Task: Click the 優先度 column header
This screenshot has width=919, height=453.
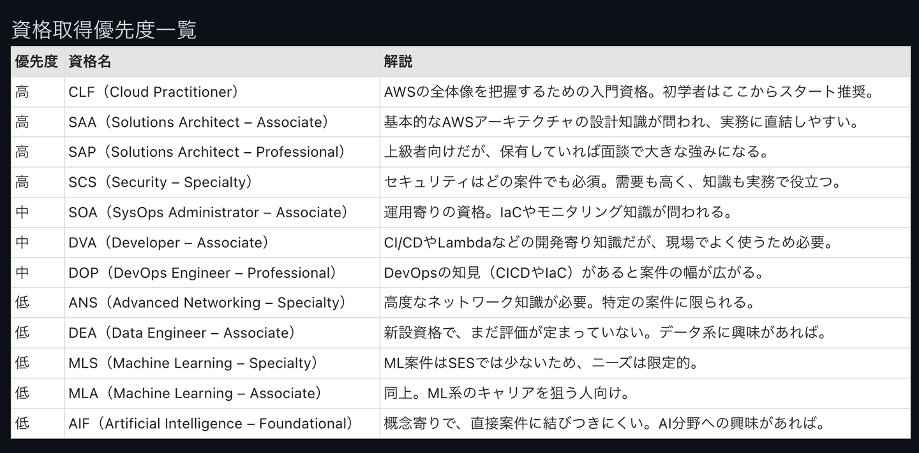Action: tap(36, 61)
